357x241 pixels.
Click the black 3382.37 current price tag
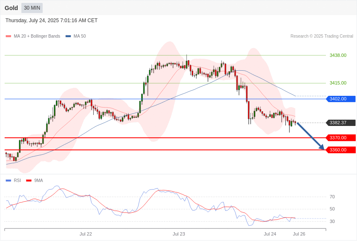tap(341, 123)
